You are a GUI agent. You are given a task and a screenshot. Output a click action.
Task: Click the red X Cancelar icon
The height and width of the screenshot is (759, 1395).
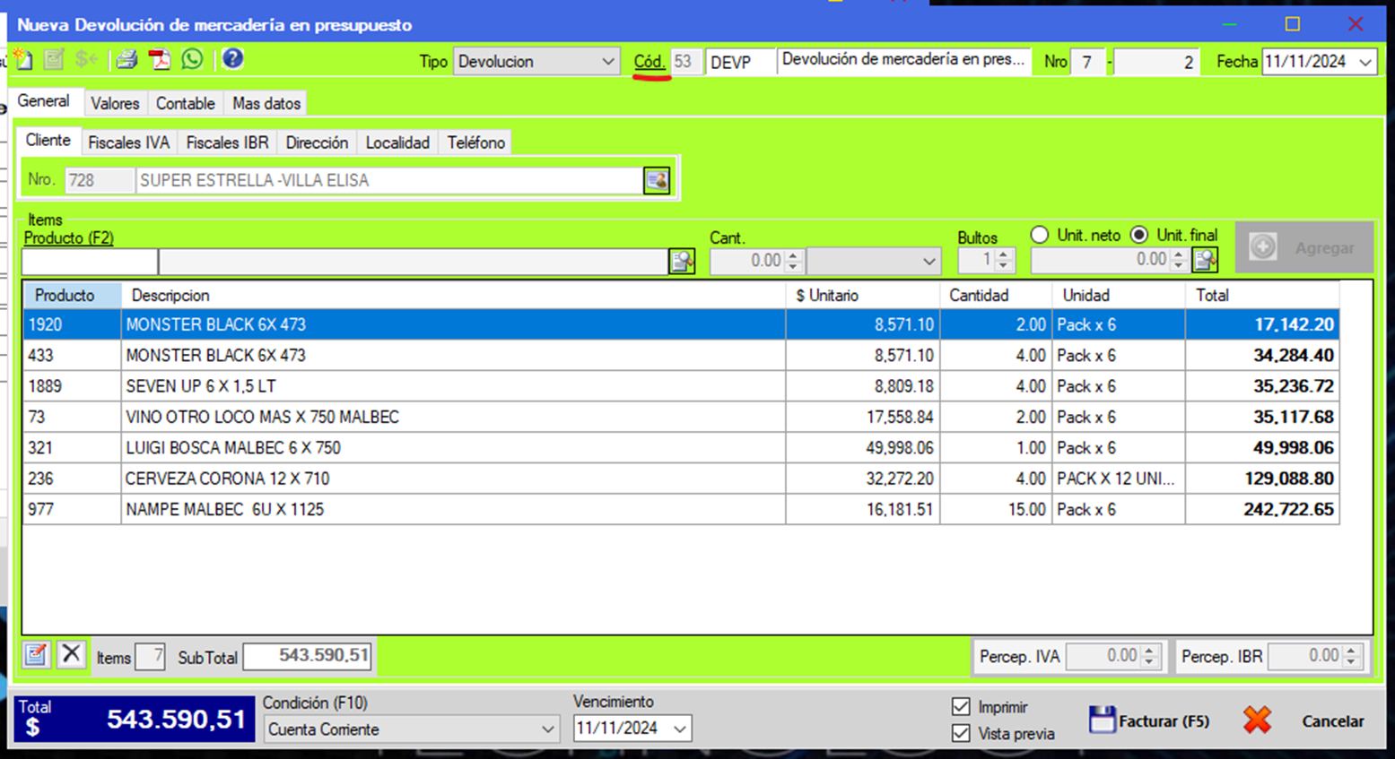pyautogui.click(x=1258, y=720)
